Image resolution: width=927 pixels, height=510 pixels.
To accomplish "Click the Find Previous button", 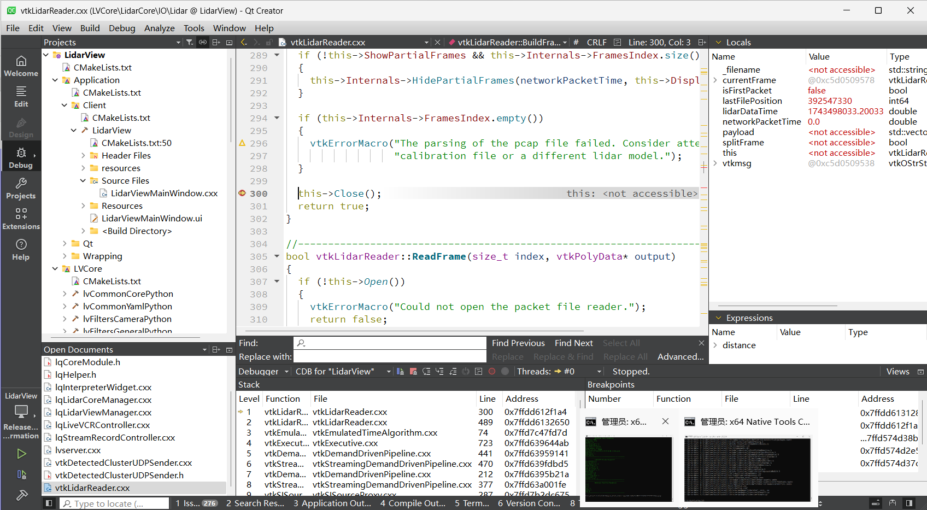I will tap(518, 343).
